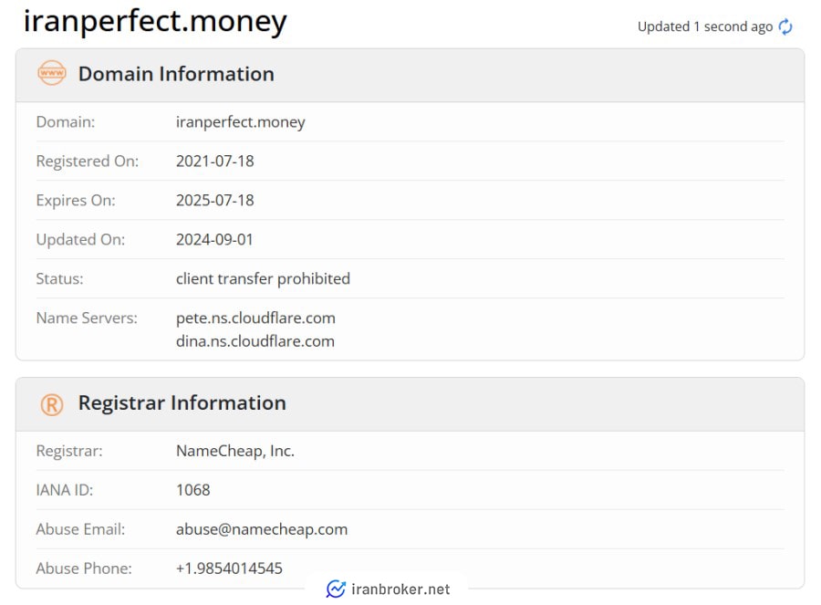The width and height of the screenshot is (821, 605).
Task: Click the orange www globe icon
Action: pos(52,73)
